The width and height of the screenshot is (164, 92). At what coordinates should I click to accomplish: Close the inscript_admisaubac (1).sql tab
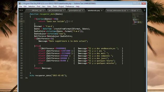point(128,11)
